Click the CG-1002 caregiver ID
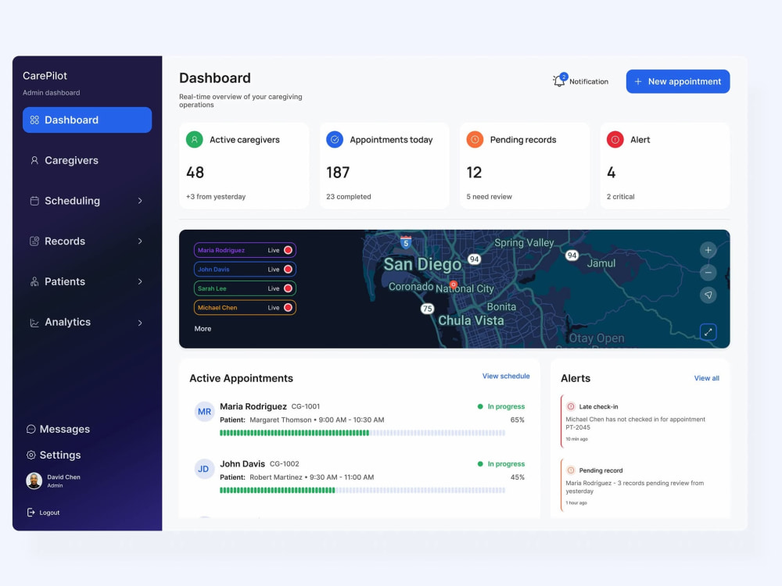 pyautogui.click(x=285, y=464)
